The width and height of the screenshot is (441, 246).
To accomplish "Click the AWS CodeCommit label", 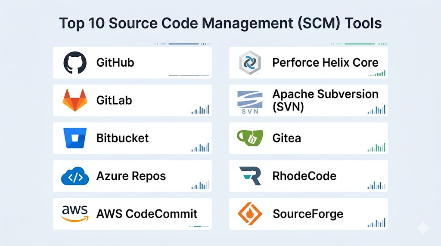I will coord(147,214).
